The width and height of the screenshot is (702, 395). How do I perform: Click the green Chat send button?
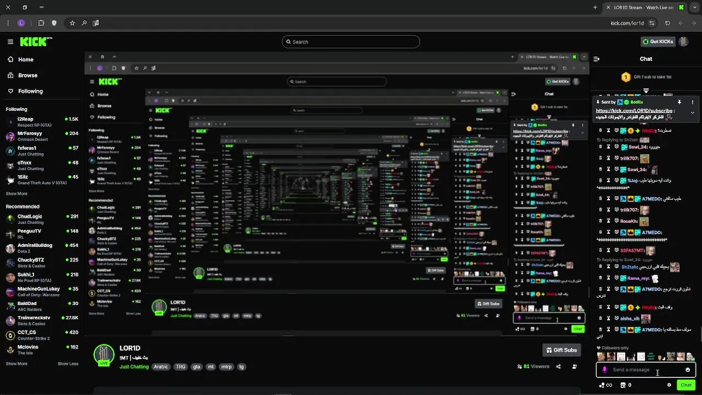pyautogui.click(x=686, y=385)
